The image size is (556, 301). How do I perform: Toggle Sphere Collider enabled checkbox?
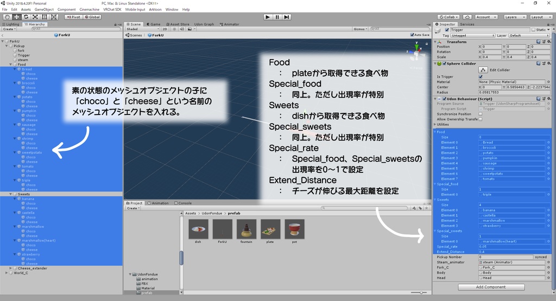(444, 63)
